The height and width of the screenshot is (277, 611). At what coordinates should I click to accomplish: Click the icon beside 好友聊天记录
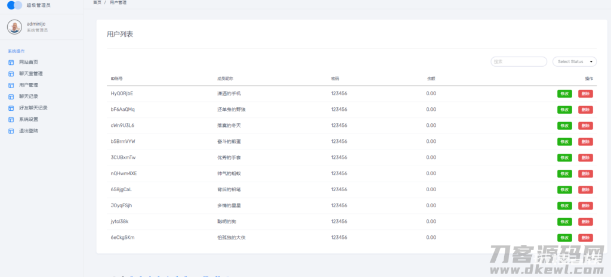(x=11, y=108)
